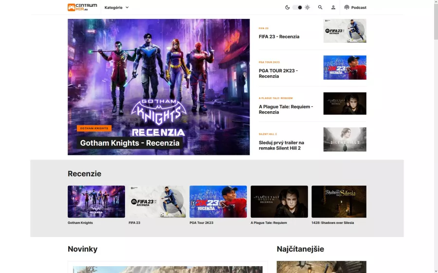Click the sun light mode icon
Image resolution: width=438 pixels, height=273 pixels.
click(x=307, y=7)
